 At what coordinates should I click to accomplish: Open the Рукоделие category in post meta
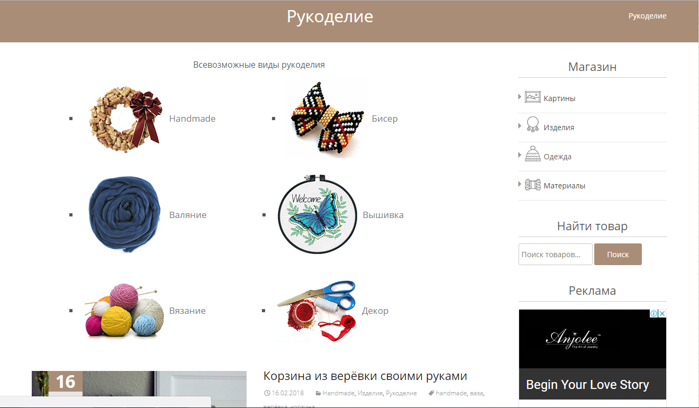pyautogui.click(x=401, y=393)
